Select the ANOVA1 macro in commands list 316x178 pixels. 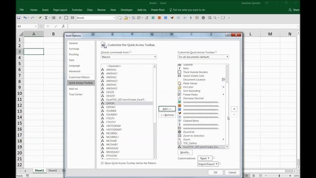point(127,70)
